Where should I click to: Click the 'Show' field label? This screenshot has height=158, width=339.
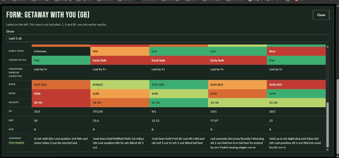pyautogui.click(x=10, y=32)
